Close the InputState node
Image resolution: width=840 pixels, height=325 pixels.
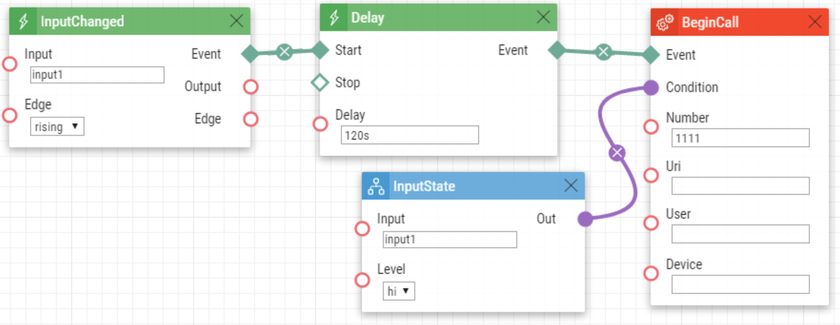tap(571, 186)
